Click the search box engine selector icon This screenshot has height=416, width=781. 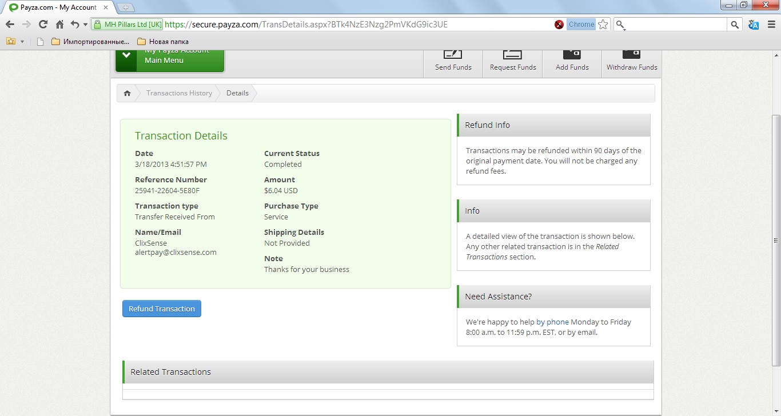(621, 25)
